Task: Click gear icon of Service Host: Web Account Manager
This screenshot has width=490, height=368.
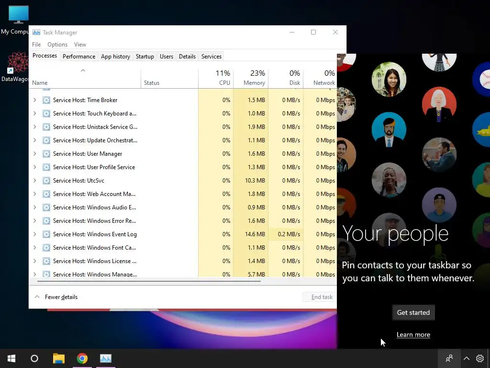Action: click(46, 195)
